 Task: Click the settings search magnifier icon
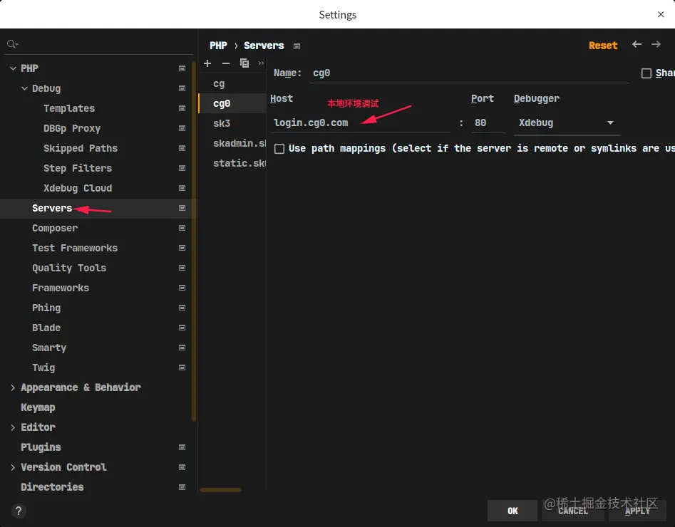(12, 44)
